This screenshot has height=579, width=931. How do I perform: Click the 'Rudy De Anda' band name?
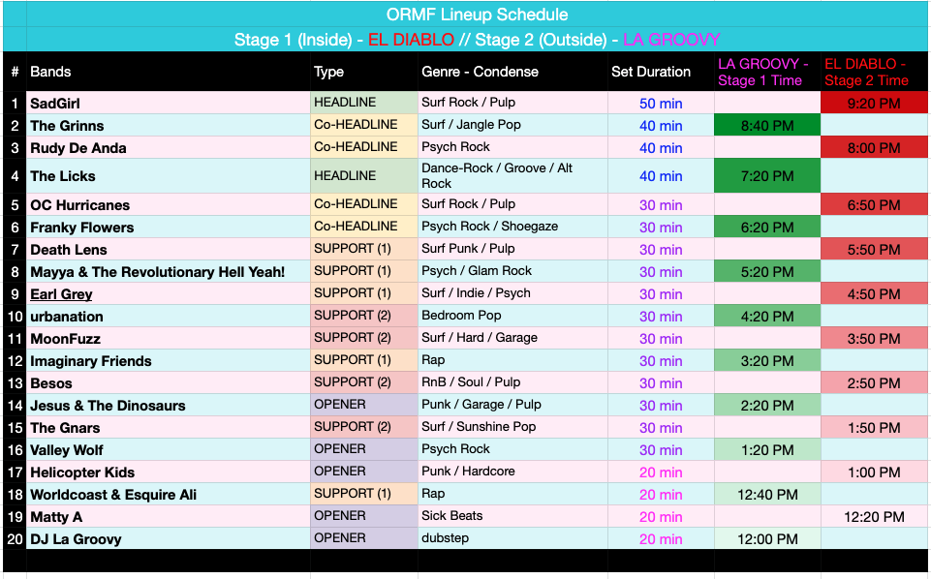[78, 148]
